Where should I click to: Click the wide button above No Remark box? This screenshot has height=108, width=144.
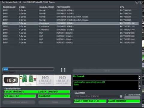[107, 71]
